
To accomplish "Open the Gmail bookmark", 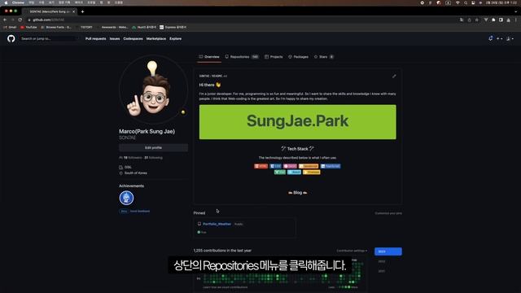I will coord(10,27).
